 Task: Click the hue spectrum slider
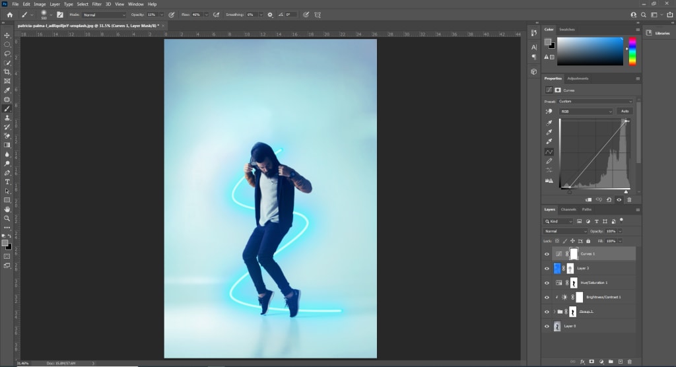click(632, 51)
